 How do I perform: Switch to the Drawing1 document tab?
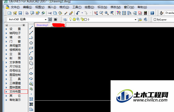tap(42, 25)
